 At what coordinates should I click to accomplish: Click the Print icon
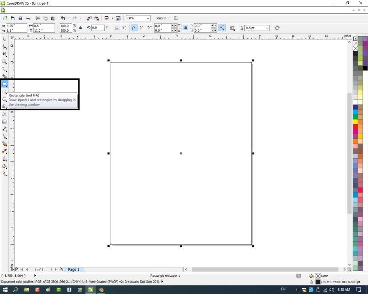[x=28, y=18]
